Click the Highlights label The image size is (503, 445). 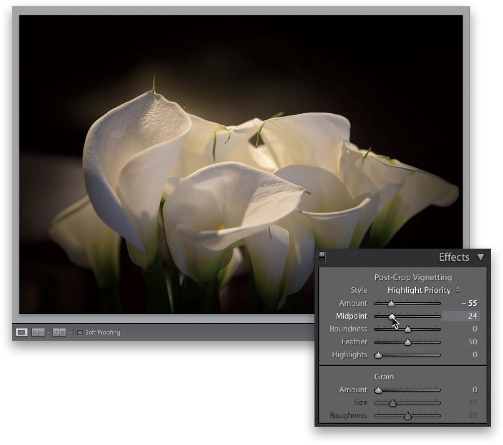349,355
